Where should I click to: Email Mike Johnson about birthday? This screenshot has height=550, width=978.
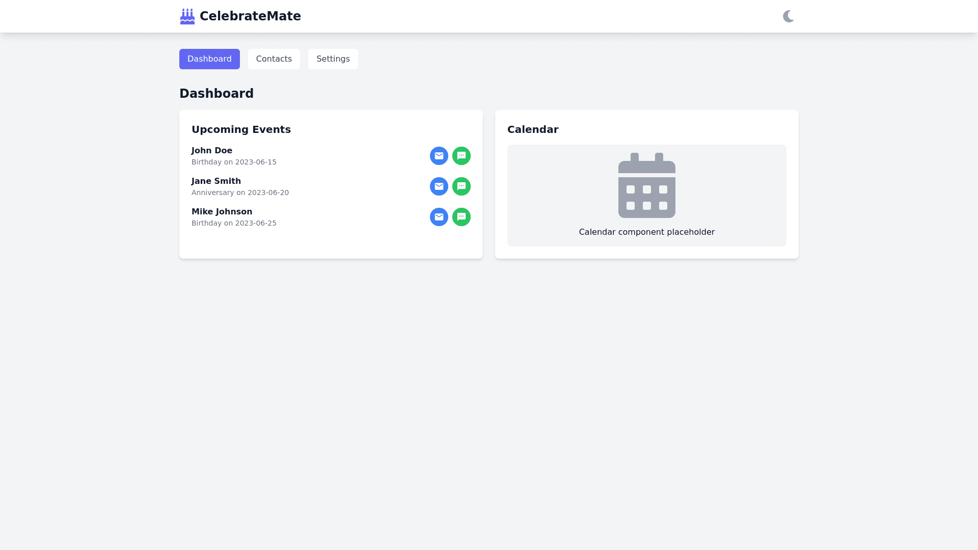coord(439,217)
